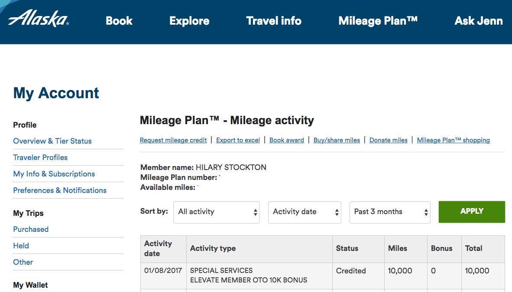Click the Total column header

click(483, 249)
